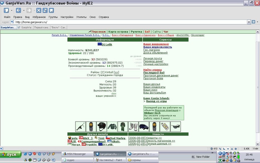Open Ваша недвижимость link
This screenshot has width=260, height=163.
[x=157, y=47]
